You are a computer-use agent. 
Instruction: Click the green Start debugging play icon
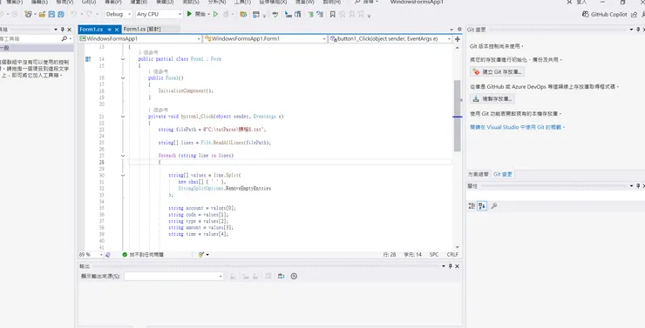click(189, 14)
